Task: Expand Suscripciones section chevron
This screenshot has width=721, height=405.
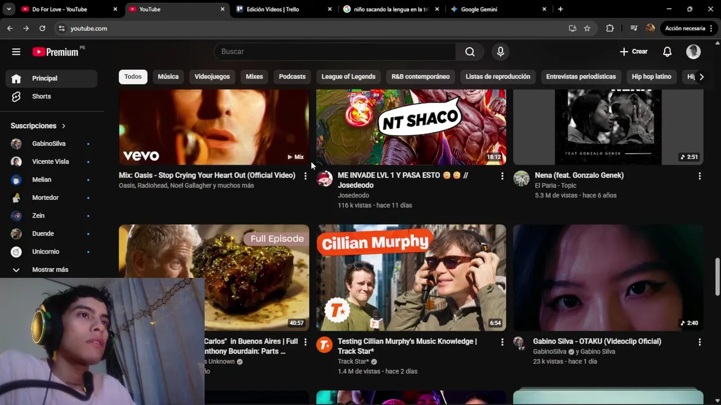Action: click(x=64, y=126)
